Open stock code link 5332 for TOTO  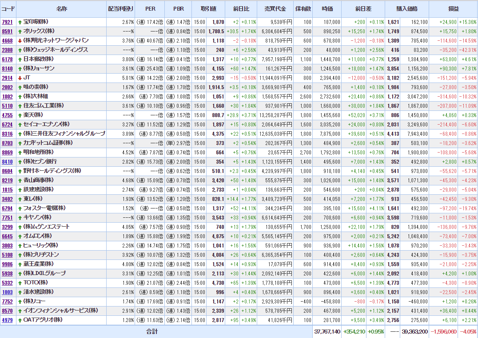click(x=7, y=283)
